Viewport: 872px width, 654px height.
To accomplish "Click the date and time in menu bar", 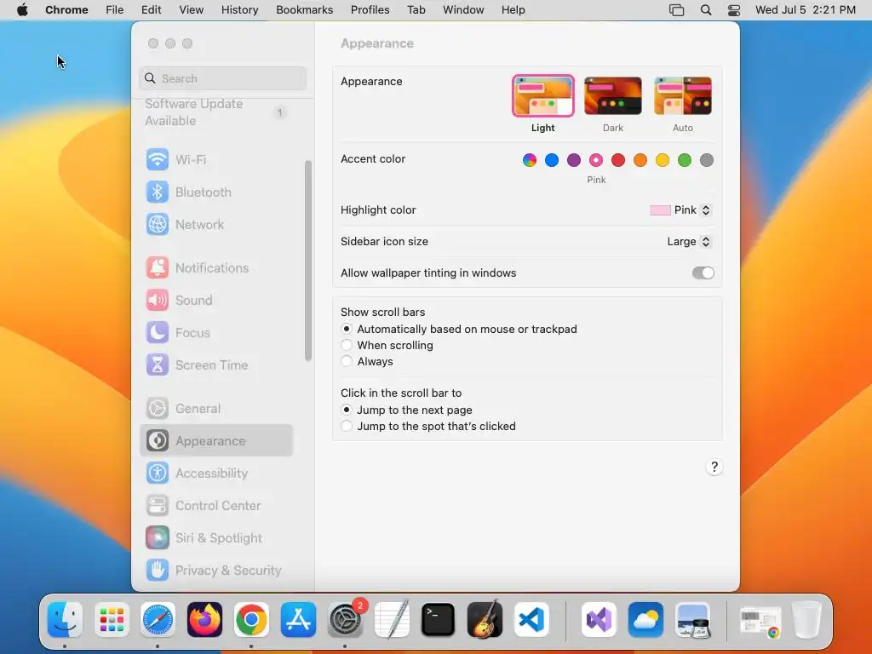I will pos(806,10).
